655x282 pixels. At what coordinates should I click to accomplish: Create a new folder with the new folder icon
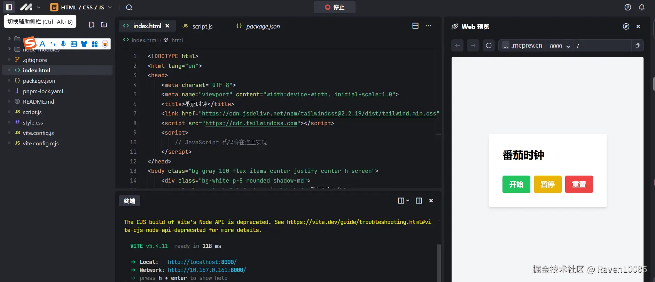[104, 25]
